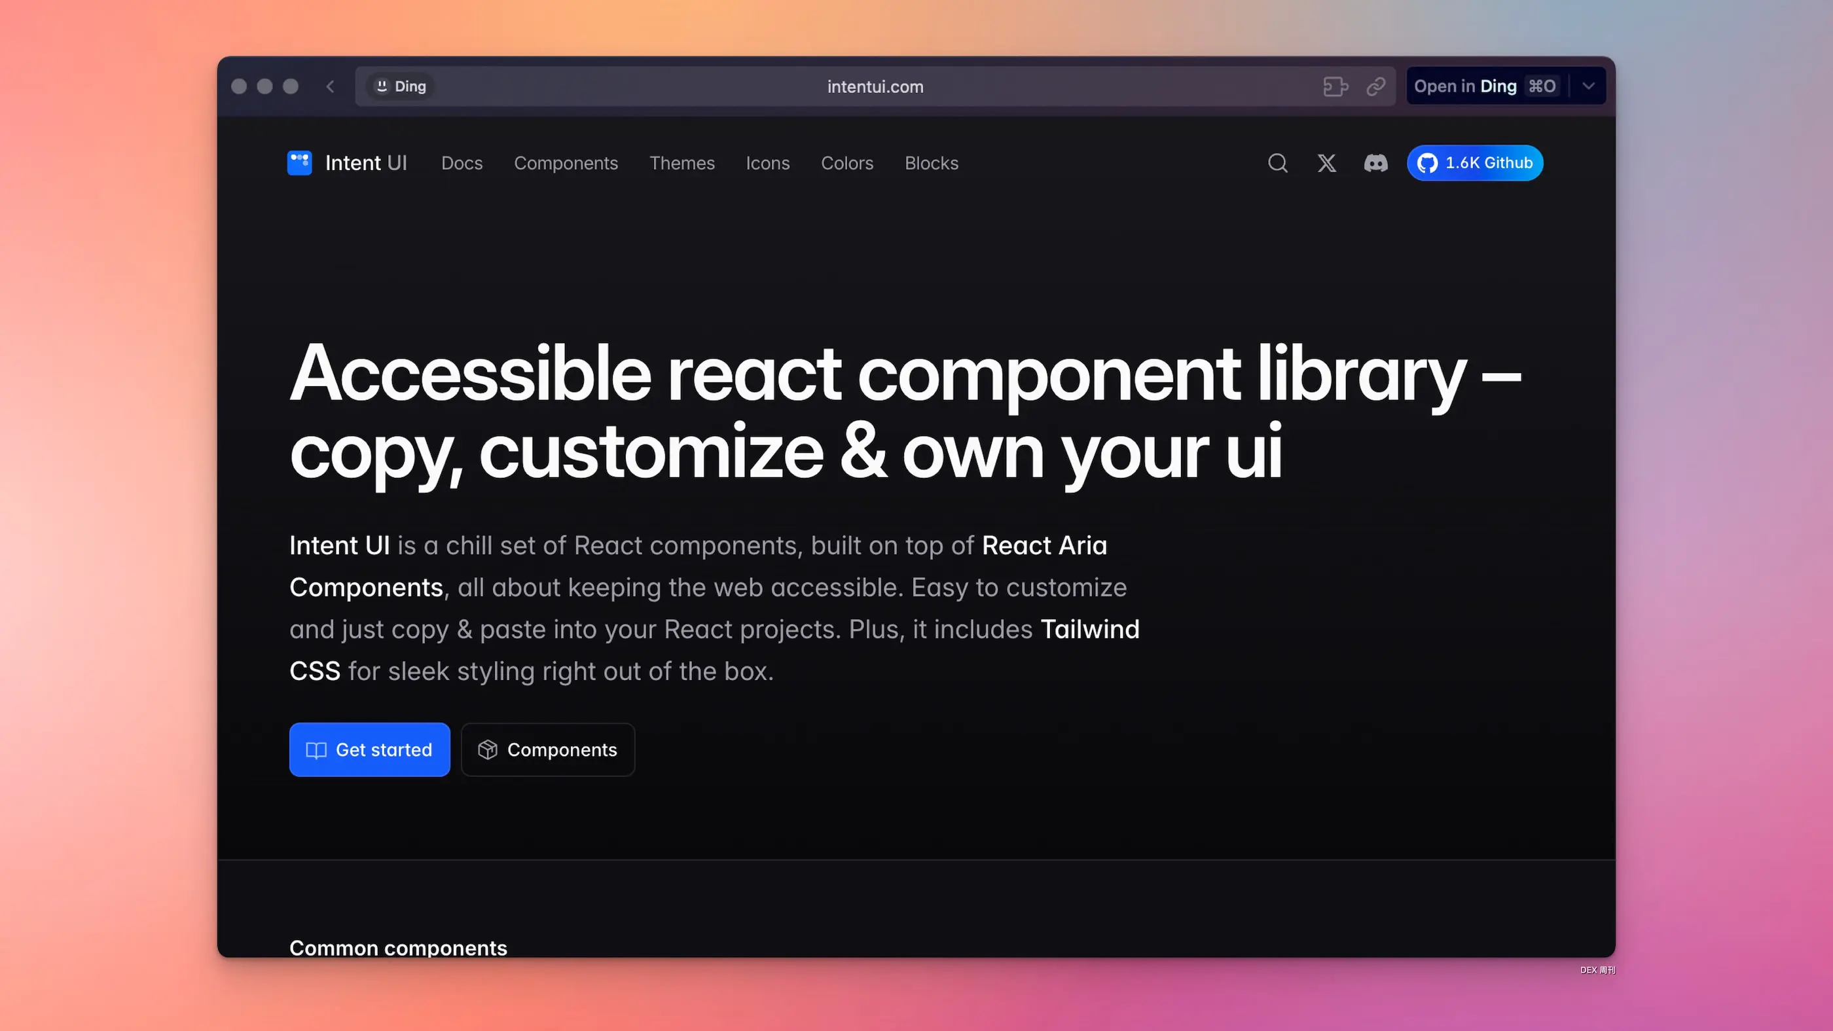1833x1031 pixels.
Task: Expand the Open in Ding dropdown chevron
Action: 1588,86
